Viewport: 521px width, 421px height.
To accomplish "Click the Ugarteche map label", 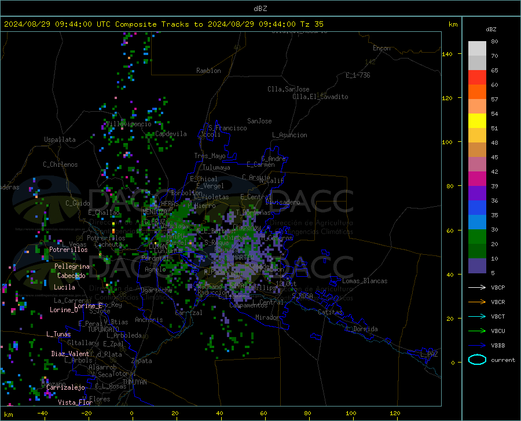I will tap(156, 290).
